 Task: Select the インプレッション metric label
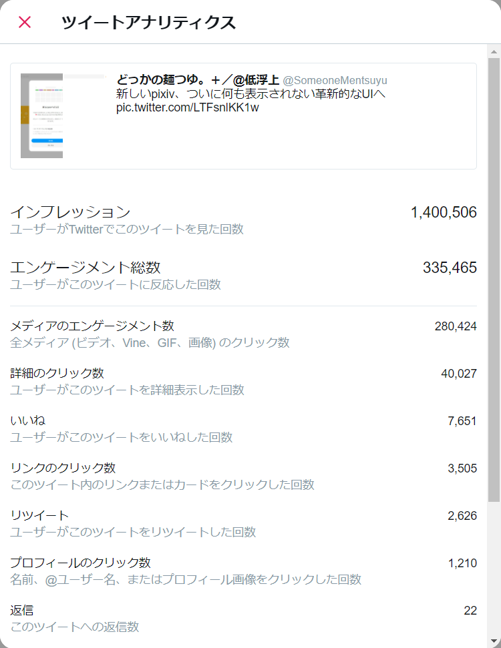click(70, 212)
